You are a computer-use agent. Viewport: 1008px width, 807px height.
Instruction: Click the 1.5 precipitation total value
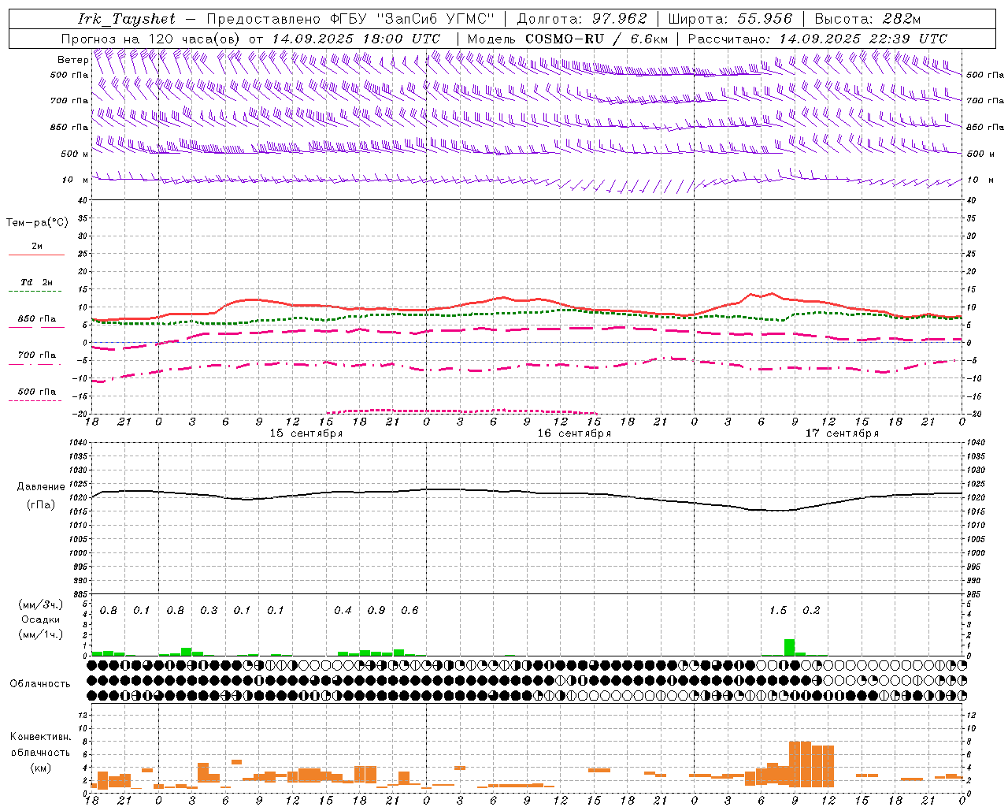[777, 611]
